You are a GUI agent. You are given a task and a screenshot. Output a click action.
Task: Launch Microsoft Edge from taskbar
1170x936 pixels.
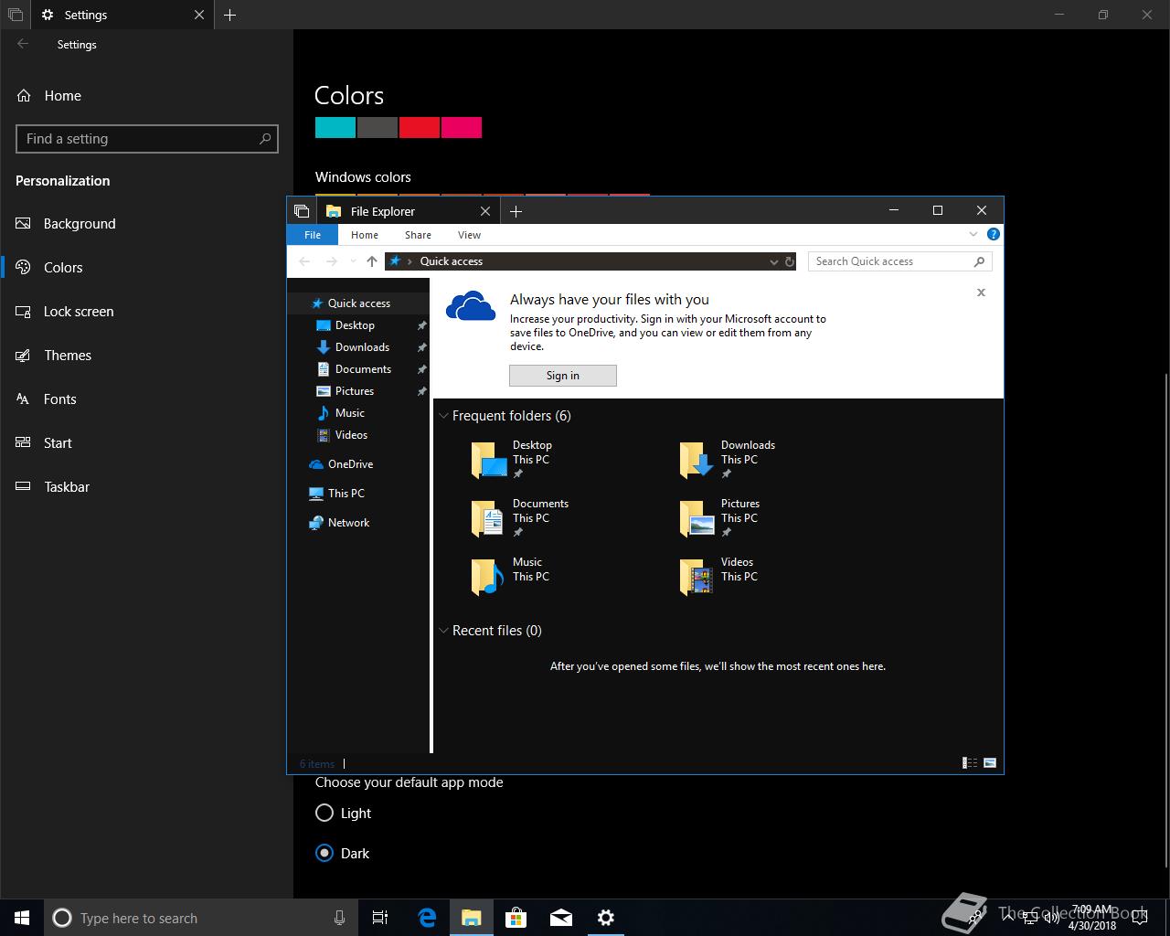coord(427,918)
